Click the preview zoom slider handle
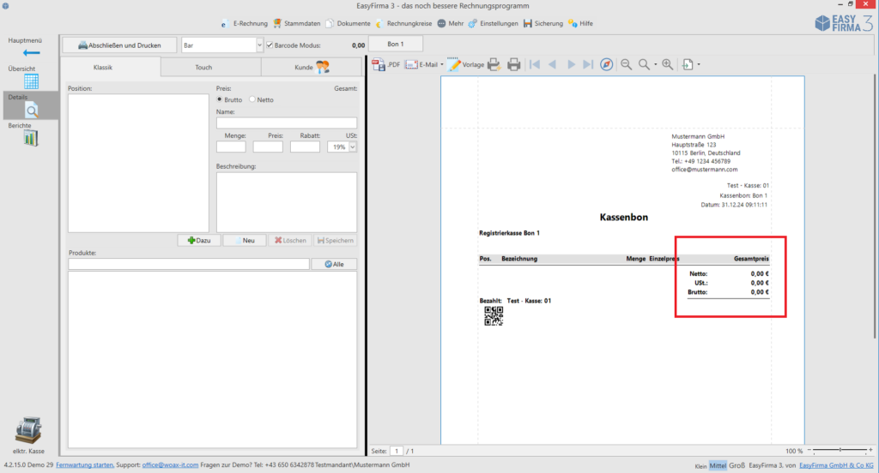 pyautogui.click(x=840, y=450)
